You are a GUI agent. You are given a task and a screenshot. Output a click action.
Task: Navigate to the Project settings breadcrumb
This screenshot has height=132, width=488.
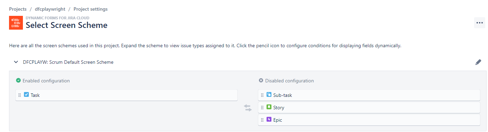click(x=91, y=9)
